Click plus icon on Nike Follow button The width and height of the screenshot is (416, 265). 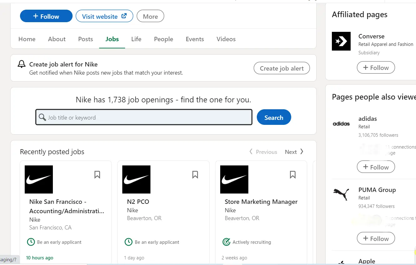(36, 16)
